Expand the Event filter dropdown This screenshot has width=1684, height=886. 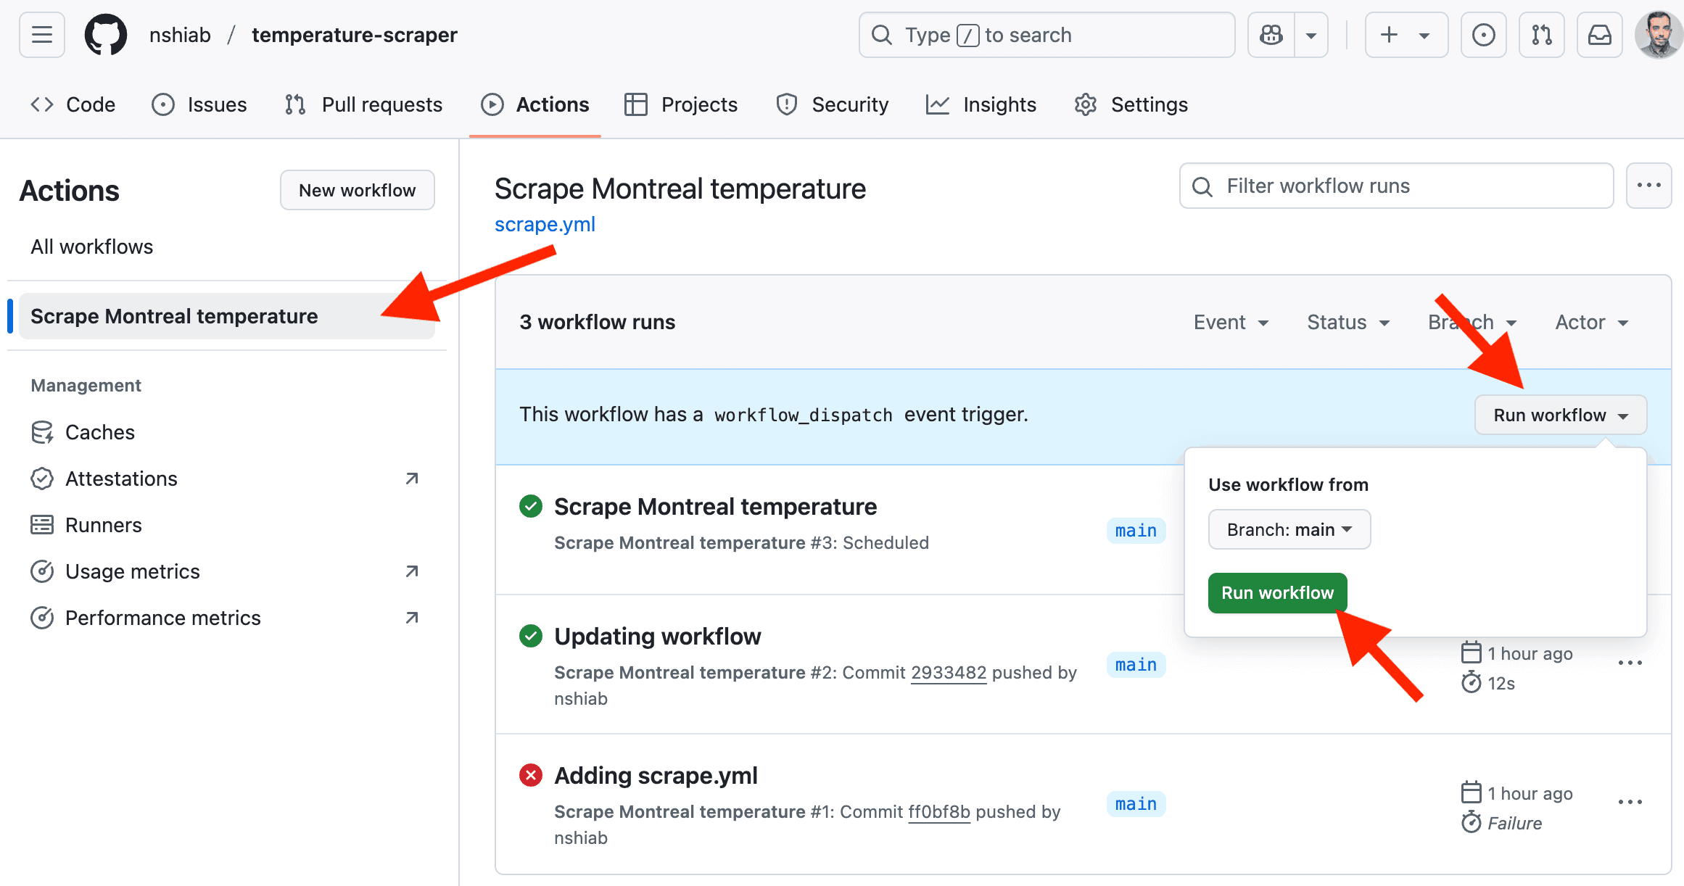coord(1231,322)
